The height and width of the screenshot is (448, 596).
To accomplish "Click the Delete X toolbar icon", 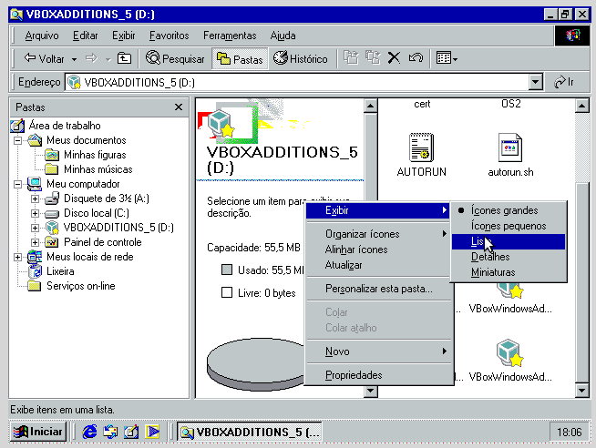I will click(394, 58).
